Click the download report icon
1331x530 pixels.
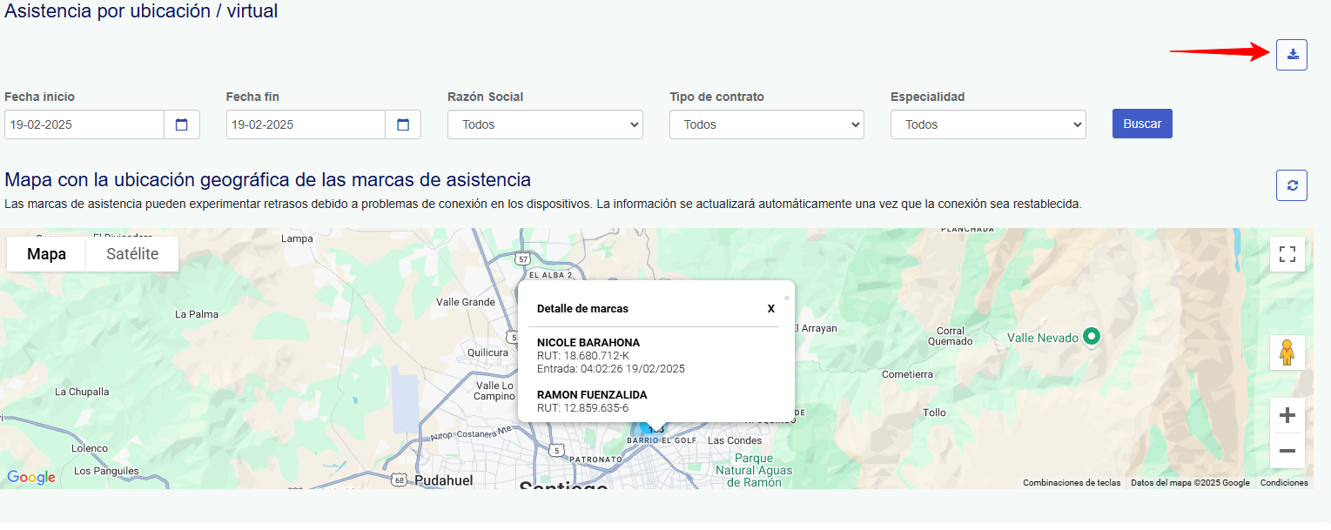(1292, 55)
